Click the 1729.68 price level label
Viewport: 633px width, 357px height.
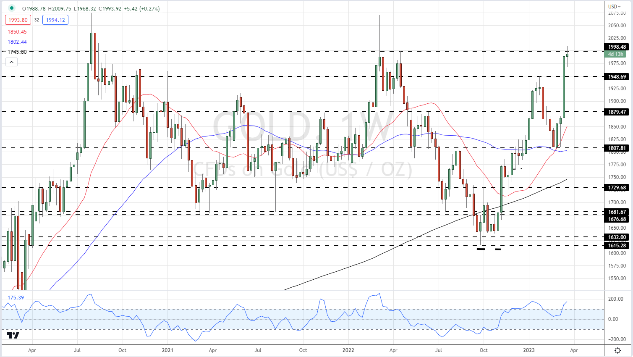tap(616, 188)
